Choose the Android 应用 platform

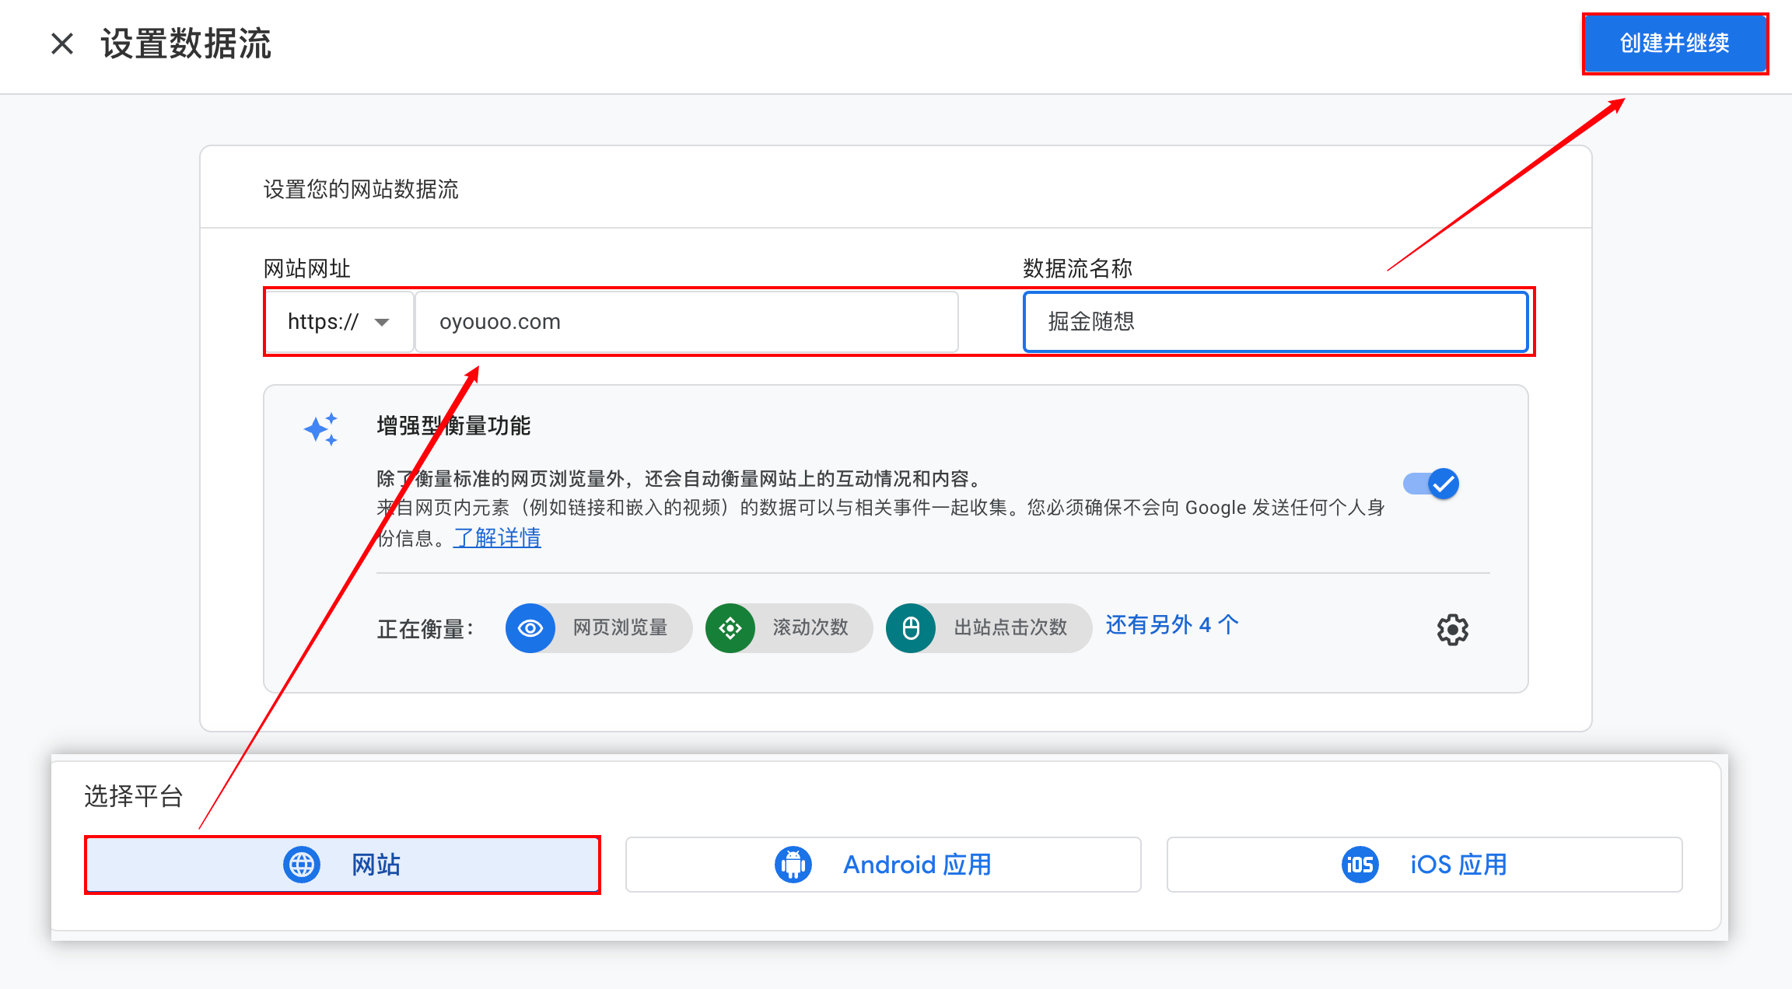tap(884, 865)
